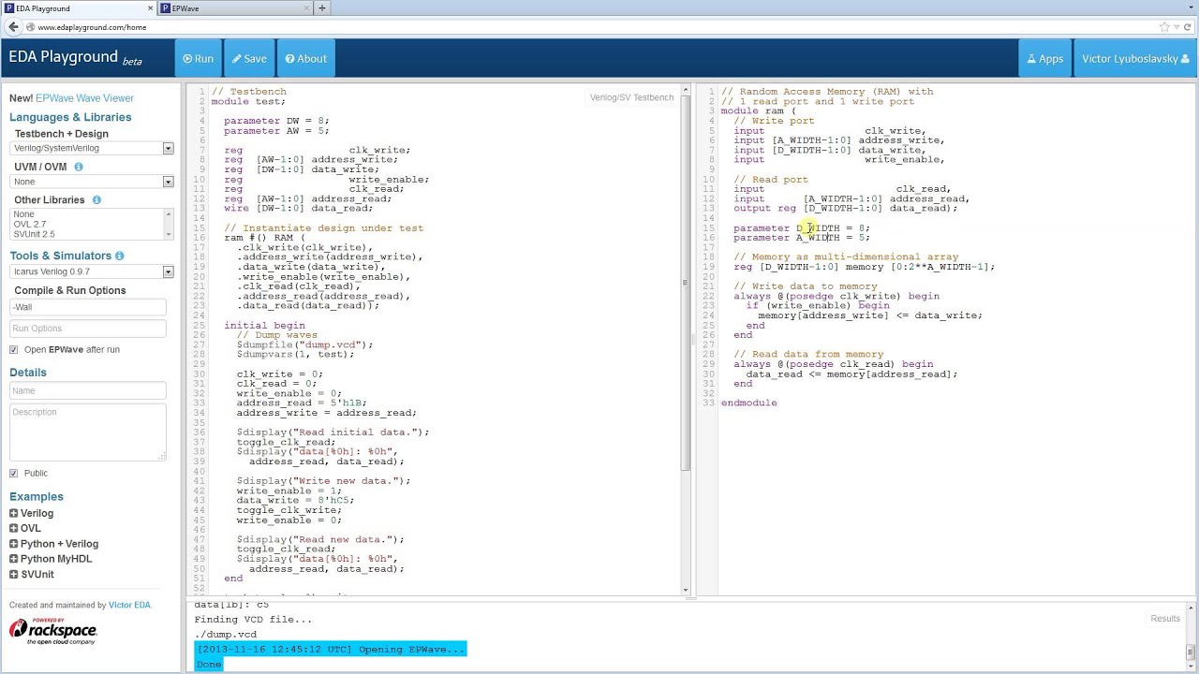Switch to the EPWave browser tab
1199x674 pixels.
(x=236, y=8)
